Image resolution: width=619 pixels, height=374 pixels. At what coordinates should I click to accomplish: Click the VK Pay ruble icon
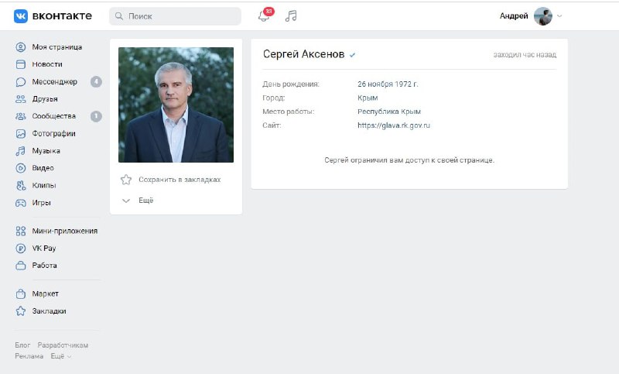pyautogui.click(x=21, y=249)
